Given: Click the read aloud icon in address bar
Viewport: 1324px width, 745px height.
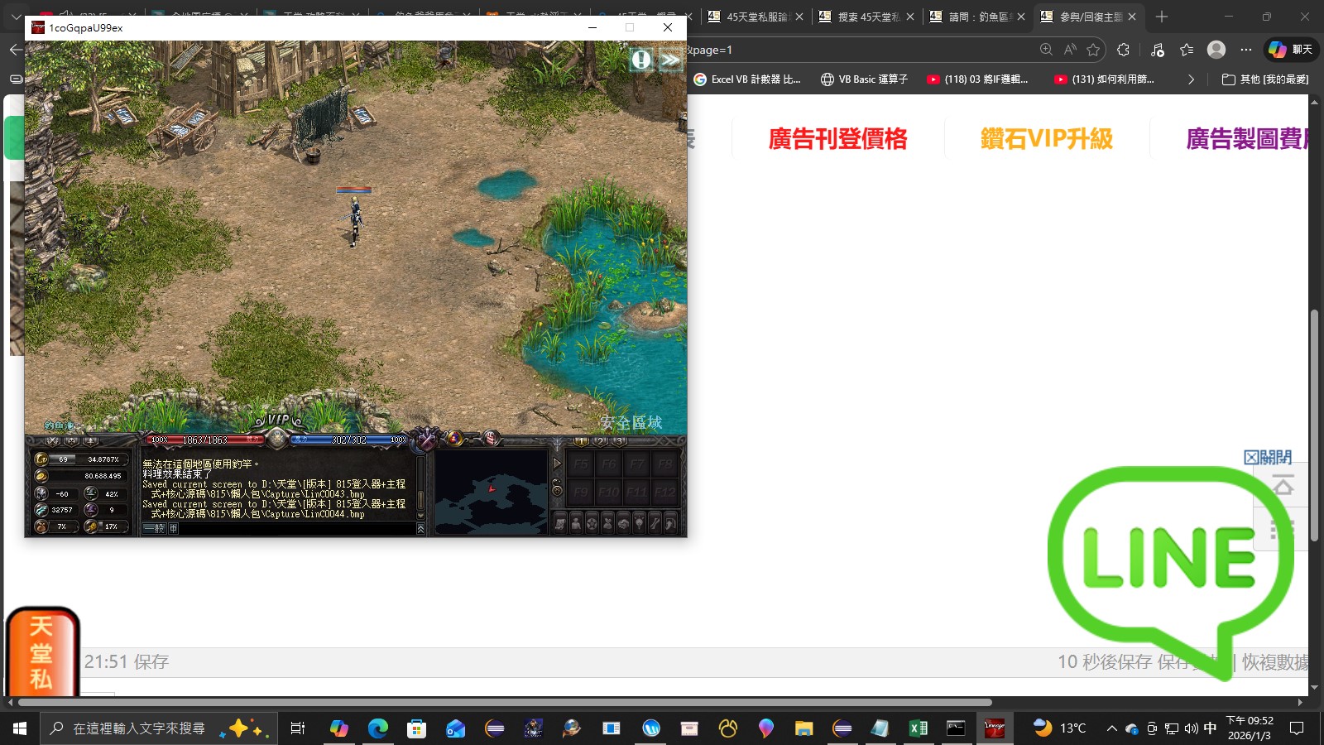Looking at the screenshot, I should click(x=1070, y=50).
